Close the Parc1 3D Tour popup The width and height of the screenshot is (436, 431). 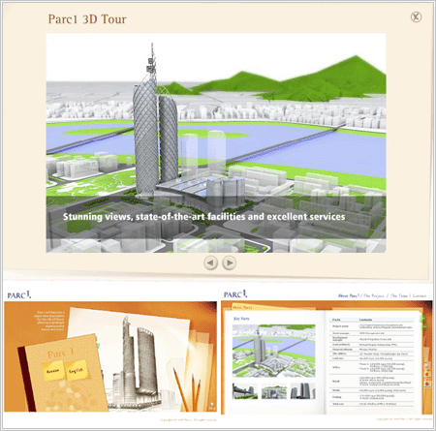(416, 16)
